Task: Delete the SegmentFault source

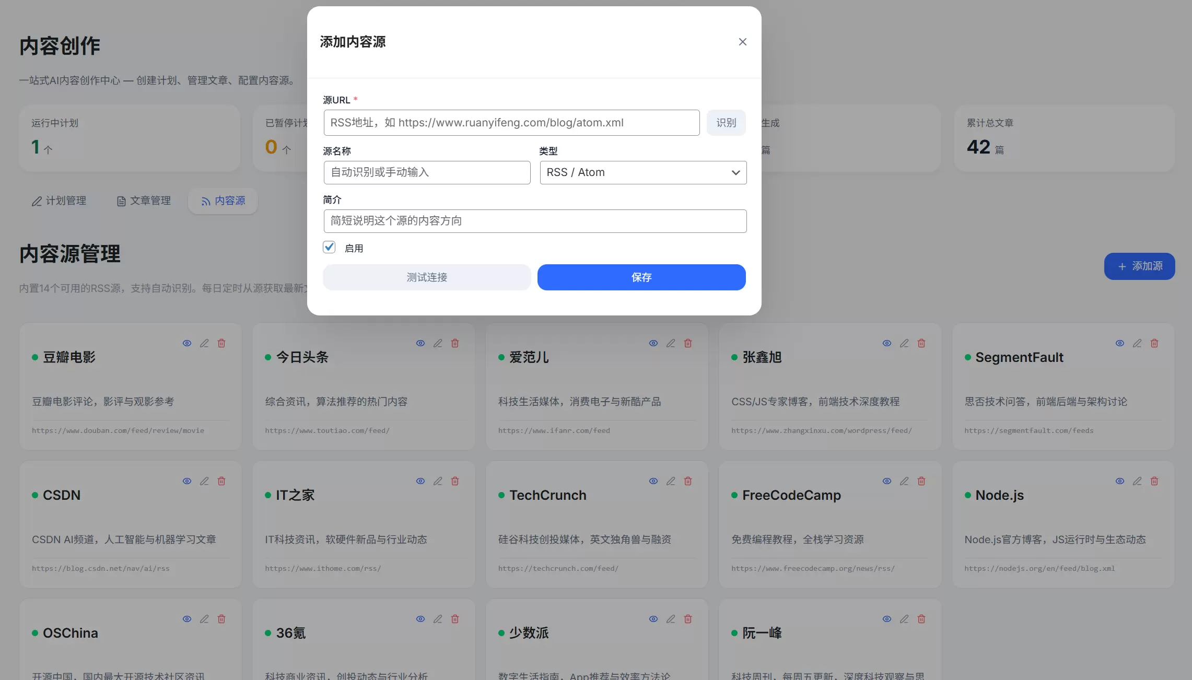Action: (x=1154, y=343)
